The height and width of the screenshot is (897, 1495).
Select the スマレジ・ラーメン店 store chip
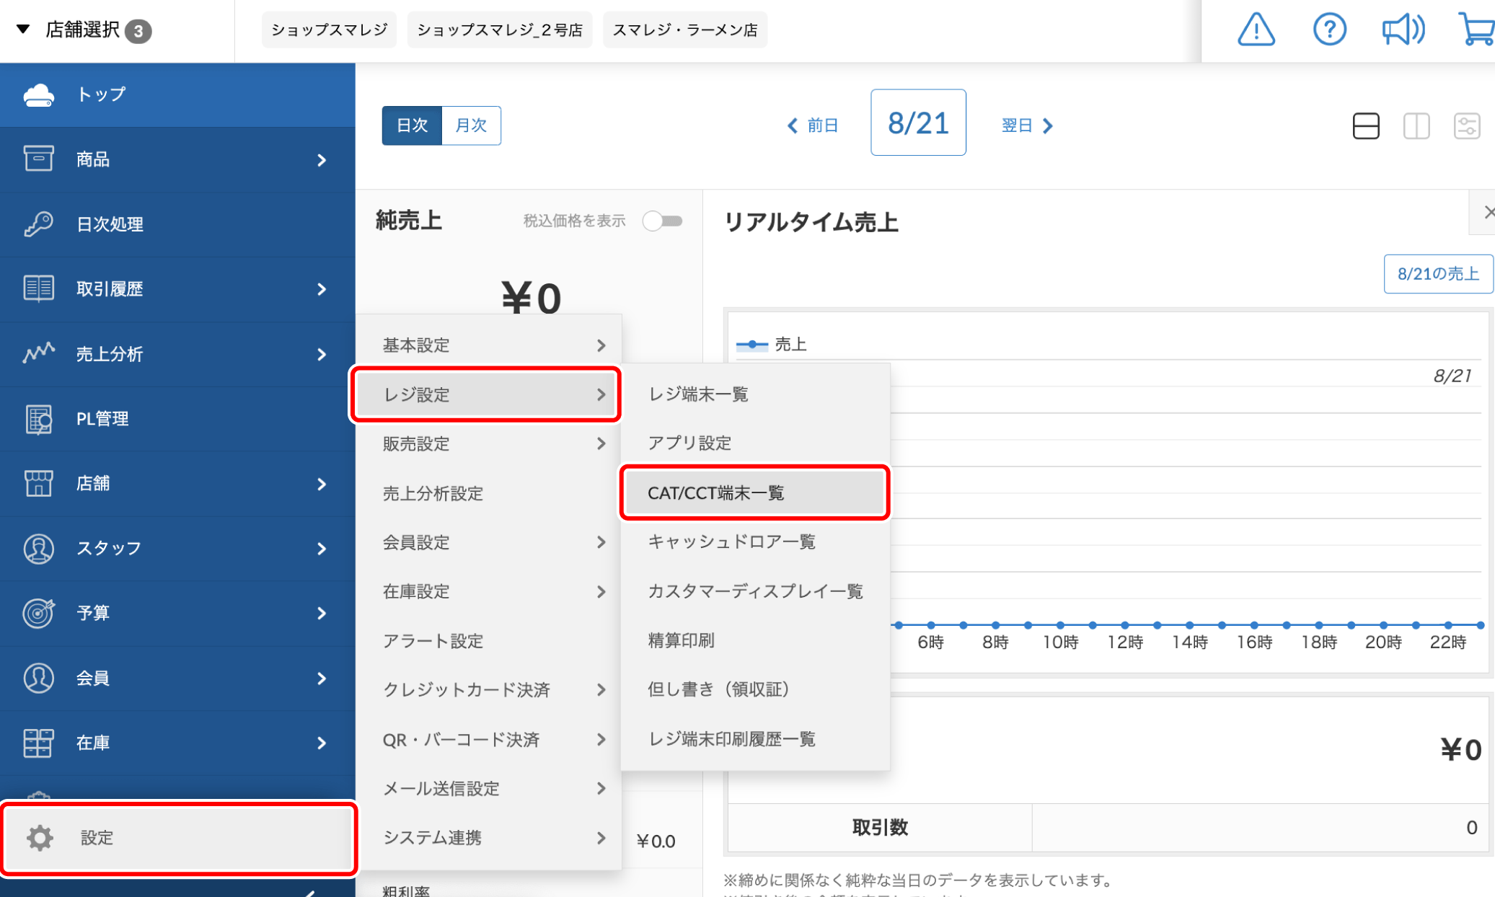[x=684, y=30]
